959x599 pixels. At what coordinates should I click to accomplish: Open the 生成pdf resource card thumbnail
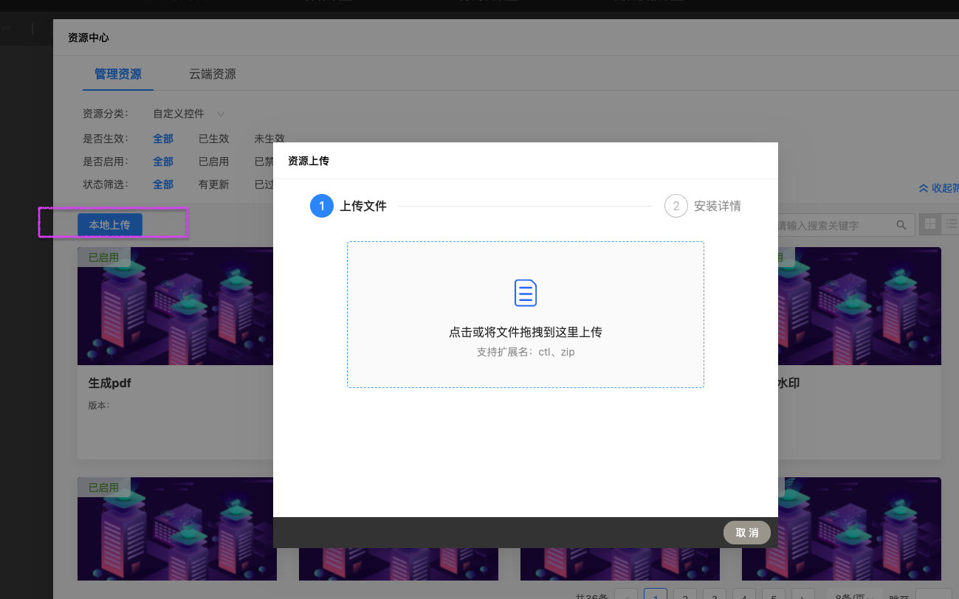(x=176, y=306)
